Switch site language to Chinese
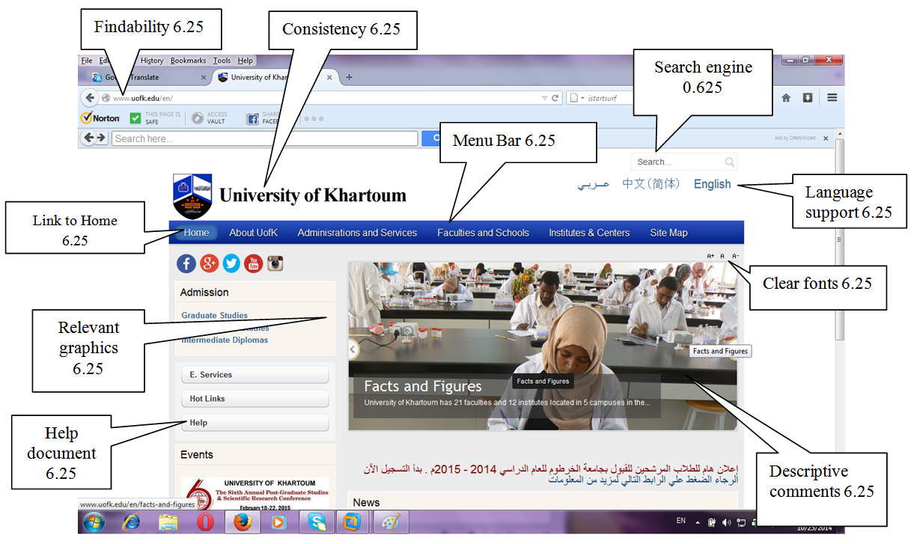 coord(651,184)
